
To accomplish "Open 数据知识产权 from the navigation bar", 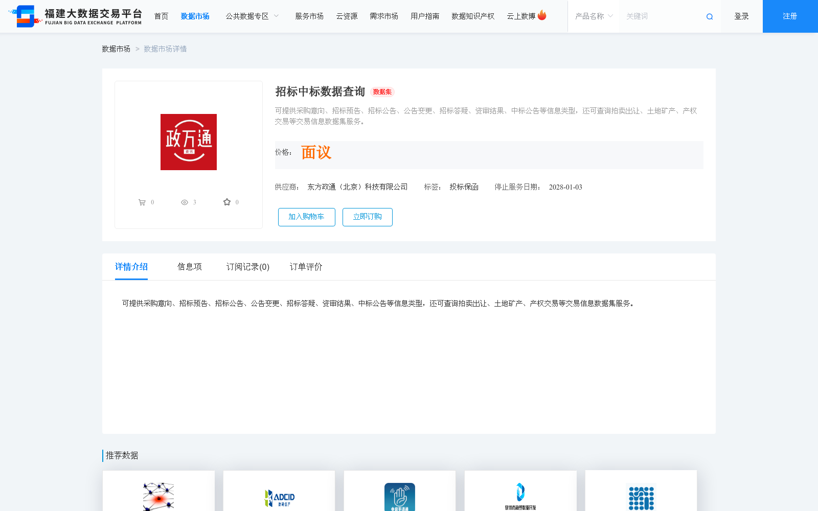I will (x=473, y=16).
